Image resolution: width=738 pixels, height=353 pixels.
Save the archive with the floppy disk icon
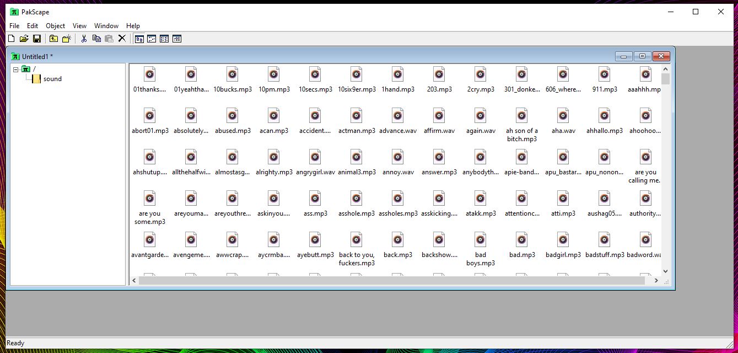pos(37,39)
